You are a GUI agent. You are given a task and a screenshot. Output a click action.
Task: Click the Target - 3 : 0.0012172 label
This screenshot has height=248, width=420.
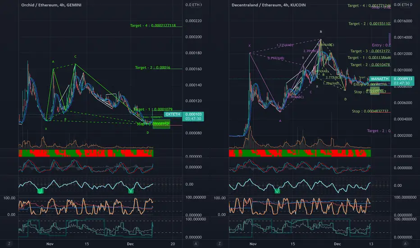coord(370,51)
